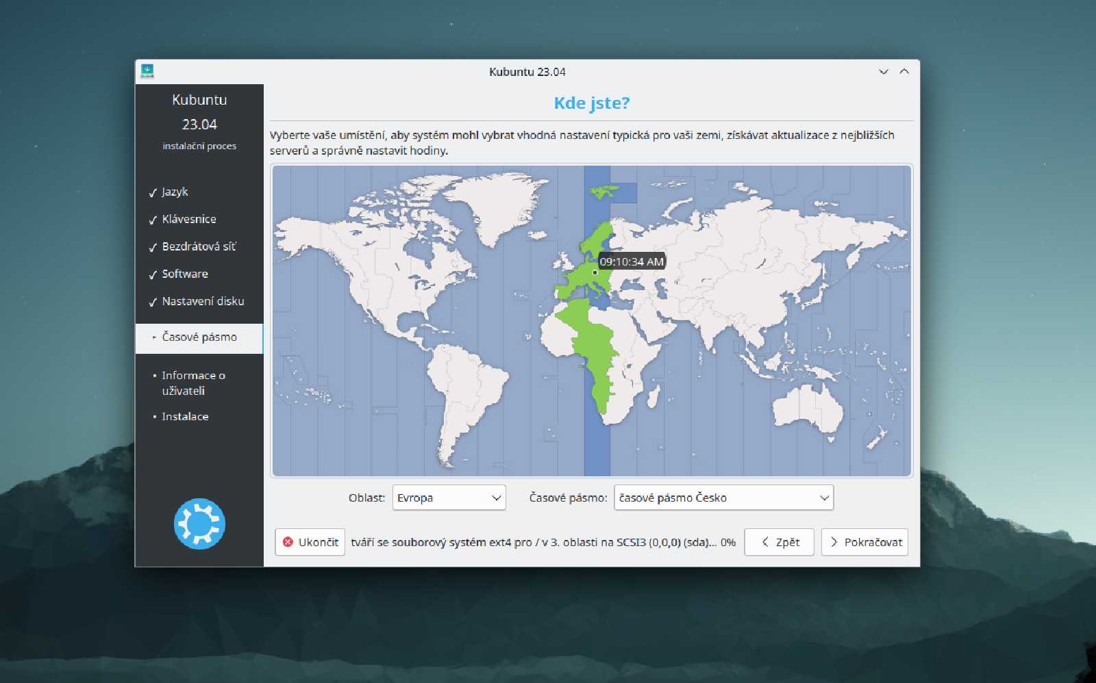Image resolution: width=1096 pixels, height=683 pixels.
Task: Click the location dot marker in Central Europe
Action: click(x=595, y=272)
